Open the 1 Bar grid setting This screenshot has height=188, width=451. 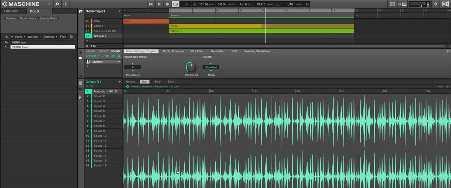(94, 46)
